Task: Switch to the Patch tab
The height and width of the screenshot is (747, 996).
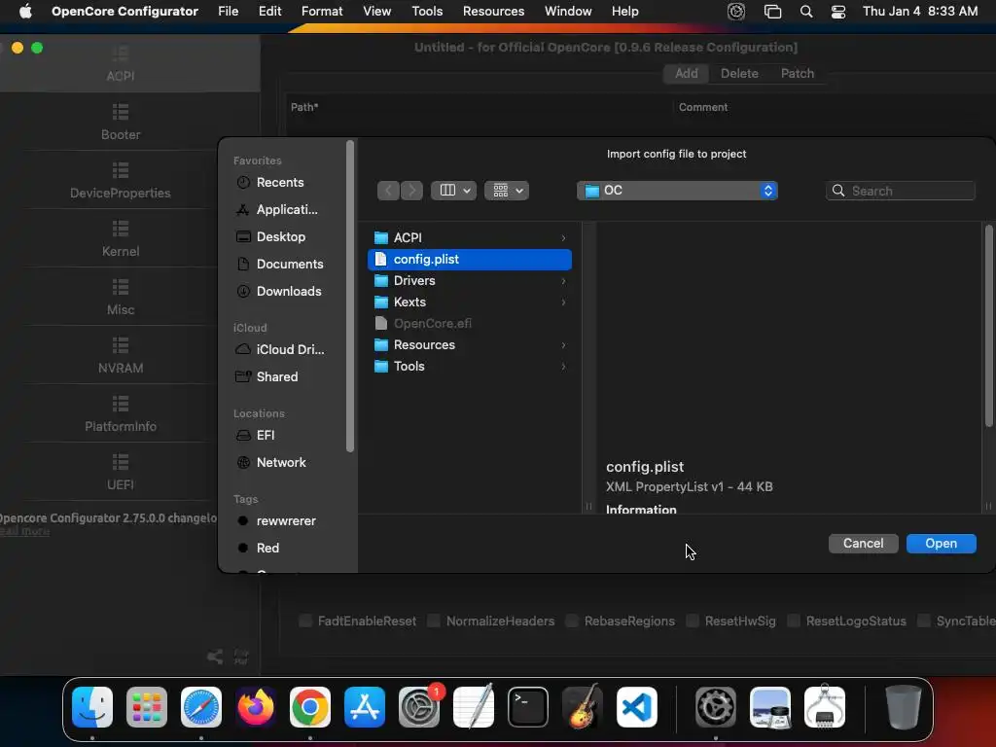Action: click(798, 74)
